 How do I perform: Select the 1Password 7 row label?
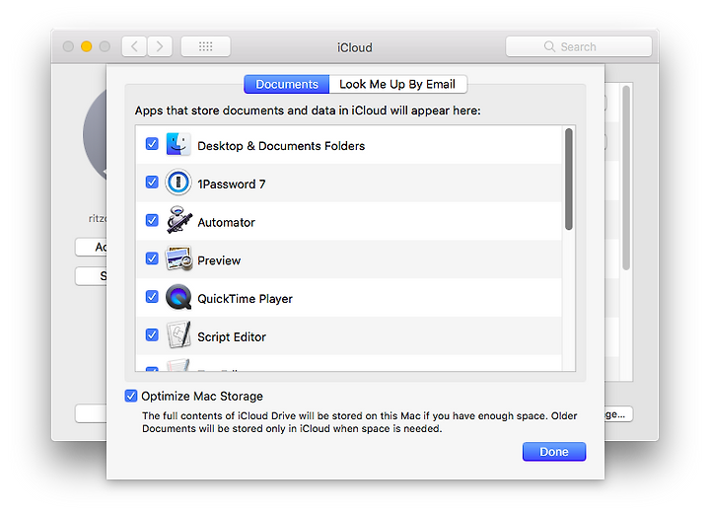pos(232,184)
